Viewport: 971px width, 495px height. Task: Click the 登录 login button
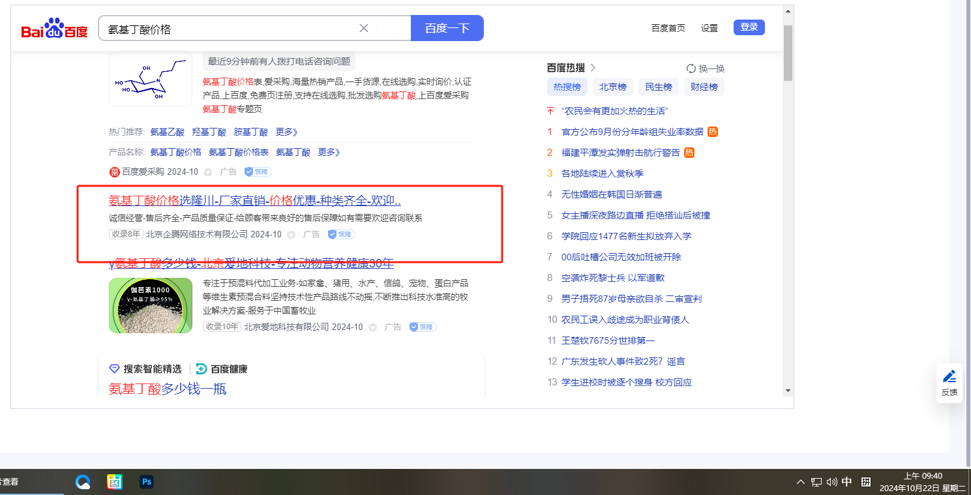(749, 27)
